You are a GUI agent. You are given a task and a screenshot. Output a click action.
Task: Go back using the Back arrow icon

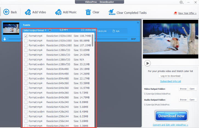pyautogui.click(x=6, y=12)
